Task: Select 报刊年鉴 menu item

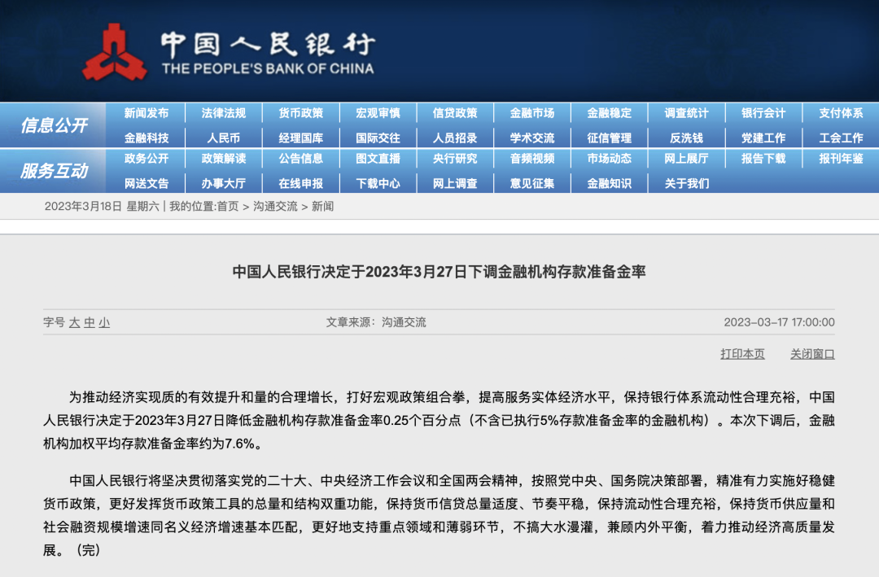Action: tap(841, 159)
